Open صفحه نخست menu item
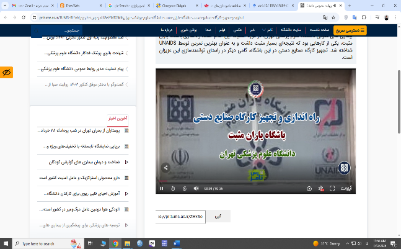The width and height of the screenshot is (401, 249). click(x=319, y=30)
